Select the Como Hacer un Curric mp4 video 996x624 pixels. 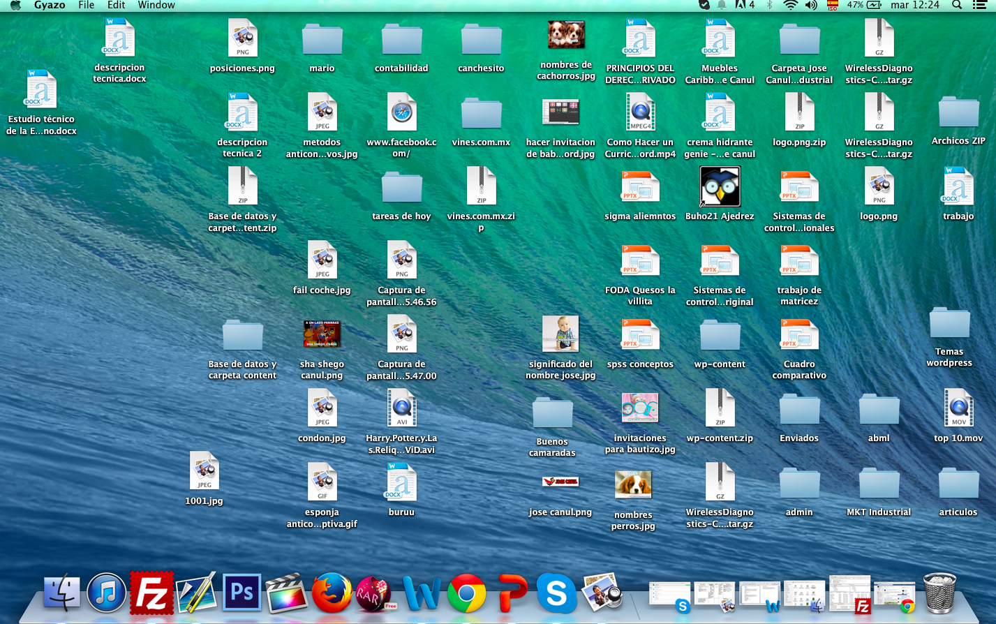[640, 126]
